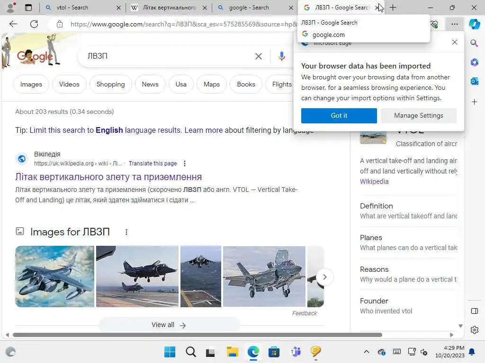Filter results by News
Viewport: 485px width, 363px height.
[150, 84]
